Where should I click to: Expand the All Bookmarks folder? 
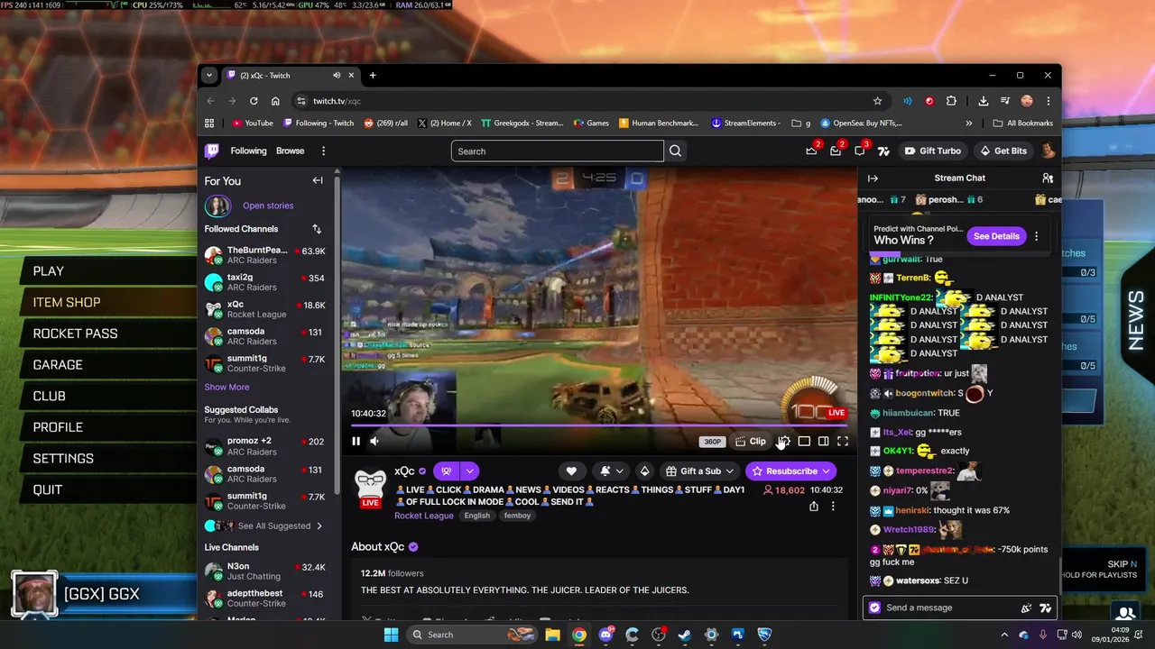pos(1023,123)
